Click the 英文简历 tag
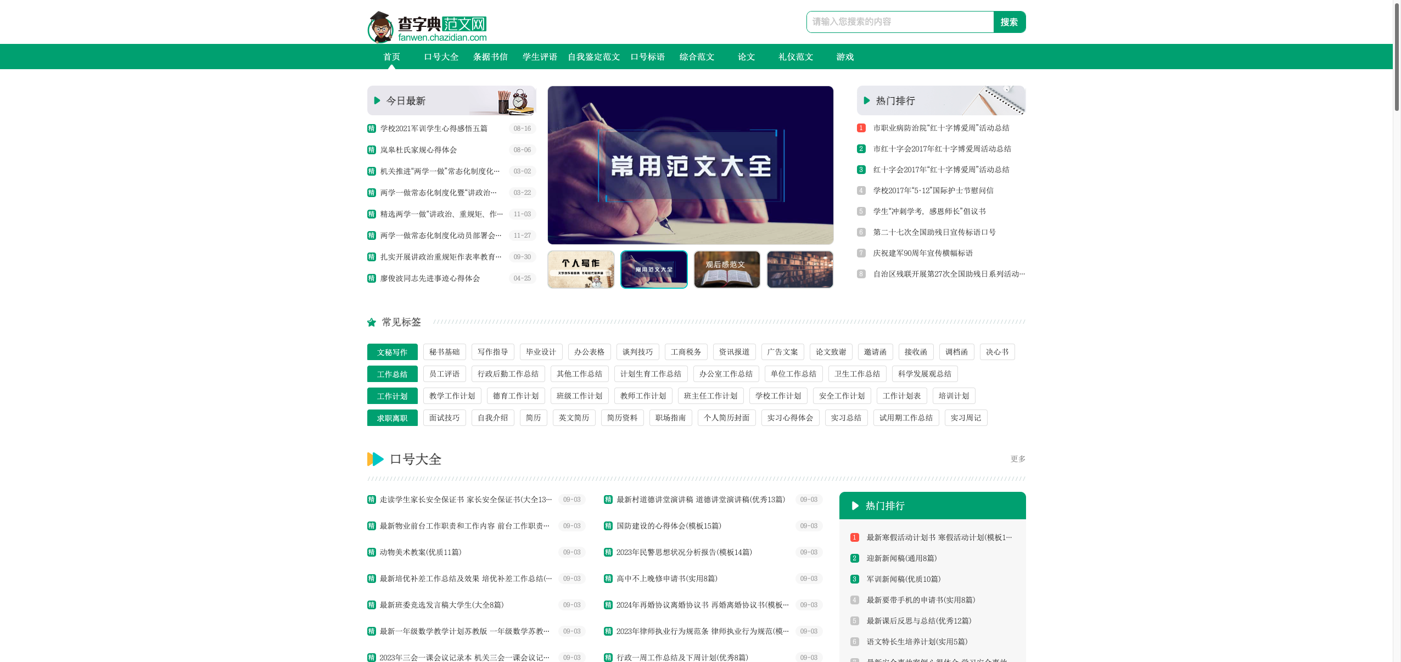Image resolution: width=1401 pixels, height=662 pixels. [574, 418]
